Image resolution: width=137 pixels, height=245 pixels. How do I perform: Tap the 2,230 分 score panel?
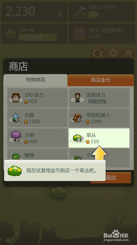(34, 12)
